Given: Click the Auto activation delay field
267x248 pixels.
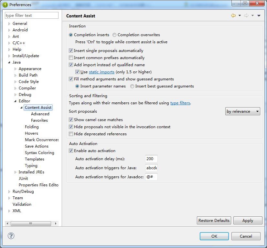Looking at the screenshot, I should click(x=151, y=159).
